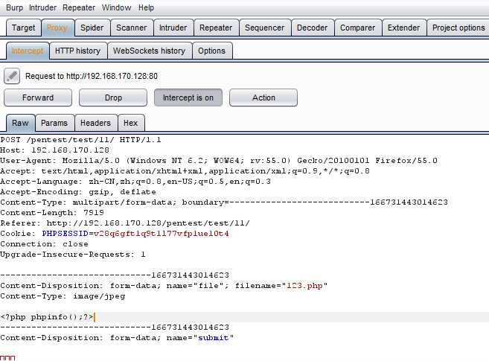Click the multipart/form-data boundary header line
This screenshot has width=489, height=361.
224,202
